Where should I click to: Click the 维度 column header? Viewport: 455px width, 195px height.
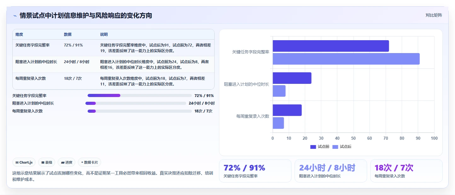point(19,34)
